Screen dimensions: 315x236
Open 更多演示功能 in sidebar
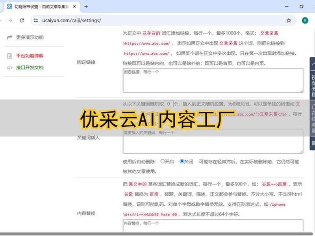[x=30, y=37]
